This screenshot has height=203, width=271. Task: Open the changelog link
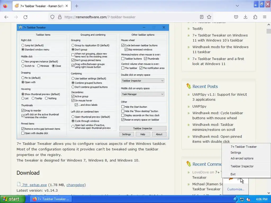(75, 185)
